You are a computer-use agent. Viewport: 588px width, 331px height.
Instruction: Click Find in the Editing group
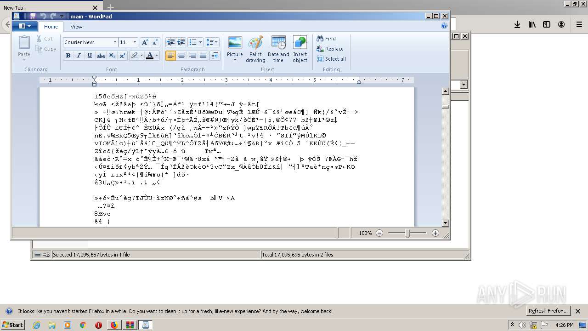[327, 39]
